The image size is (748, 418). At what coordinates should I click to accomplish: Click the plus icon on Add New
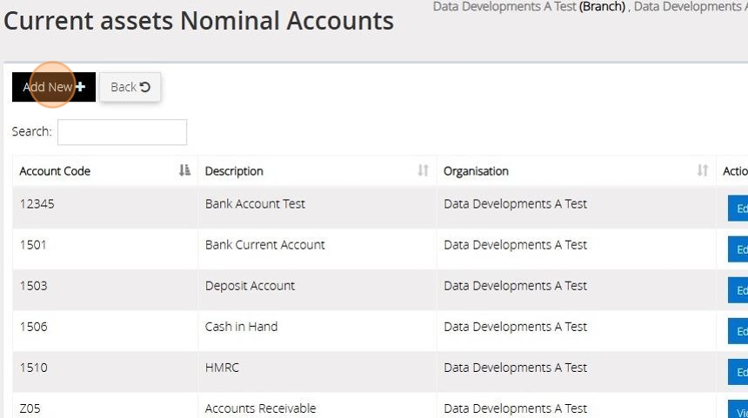(81, 87)
